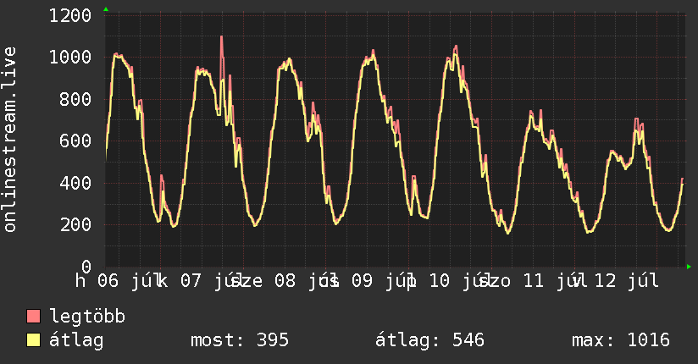
Task: Click the yellow átlag legend swatch
Action: point(33,339)
